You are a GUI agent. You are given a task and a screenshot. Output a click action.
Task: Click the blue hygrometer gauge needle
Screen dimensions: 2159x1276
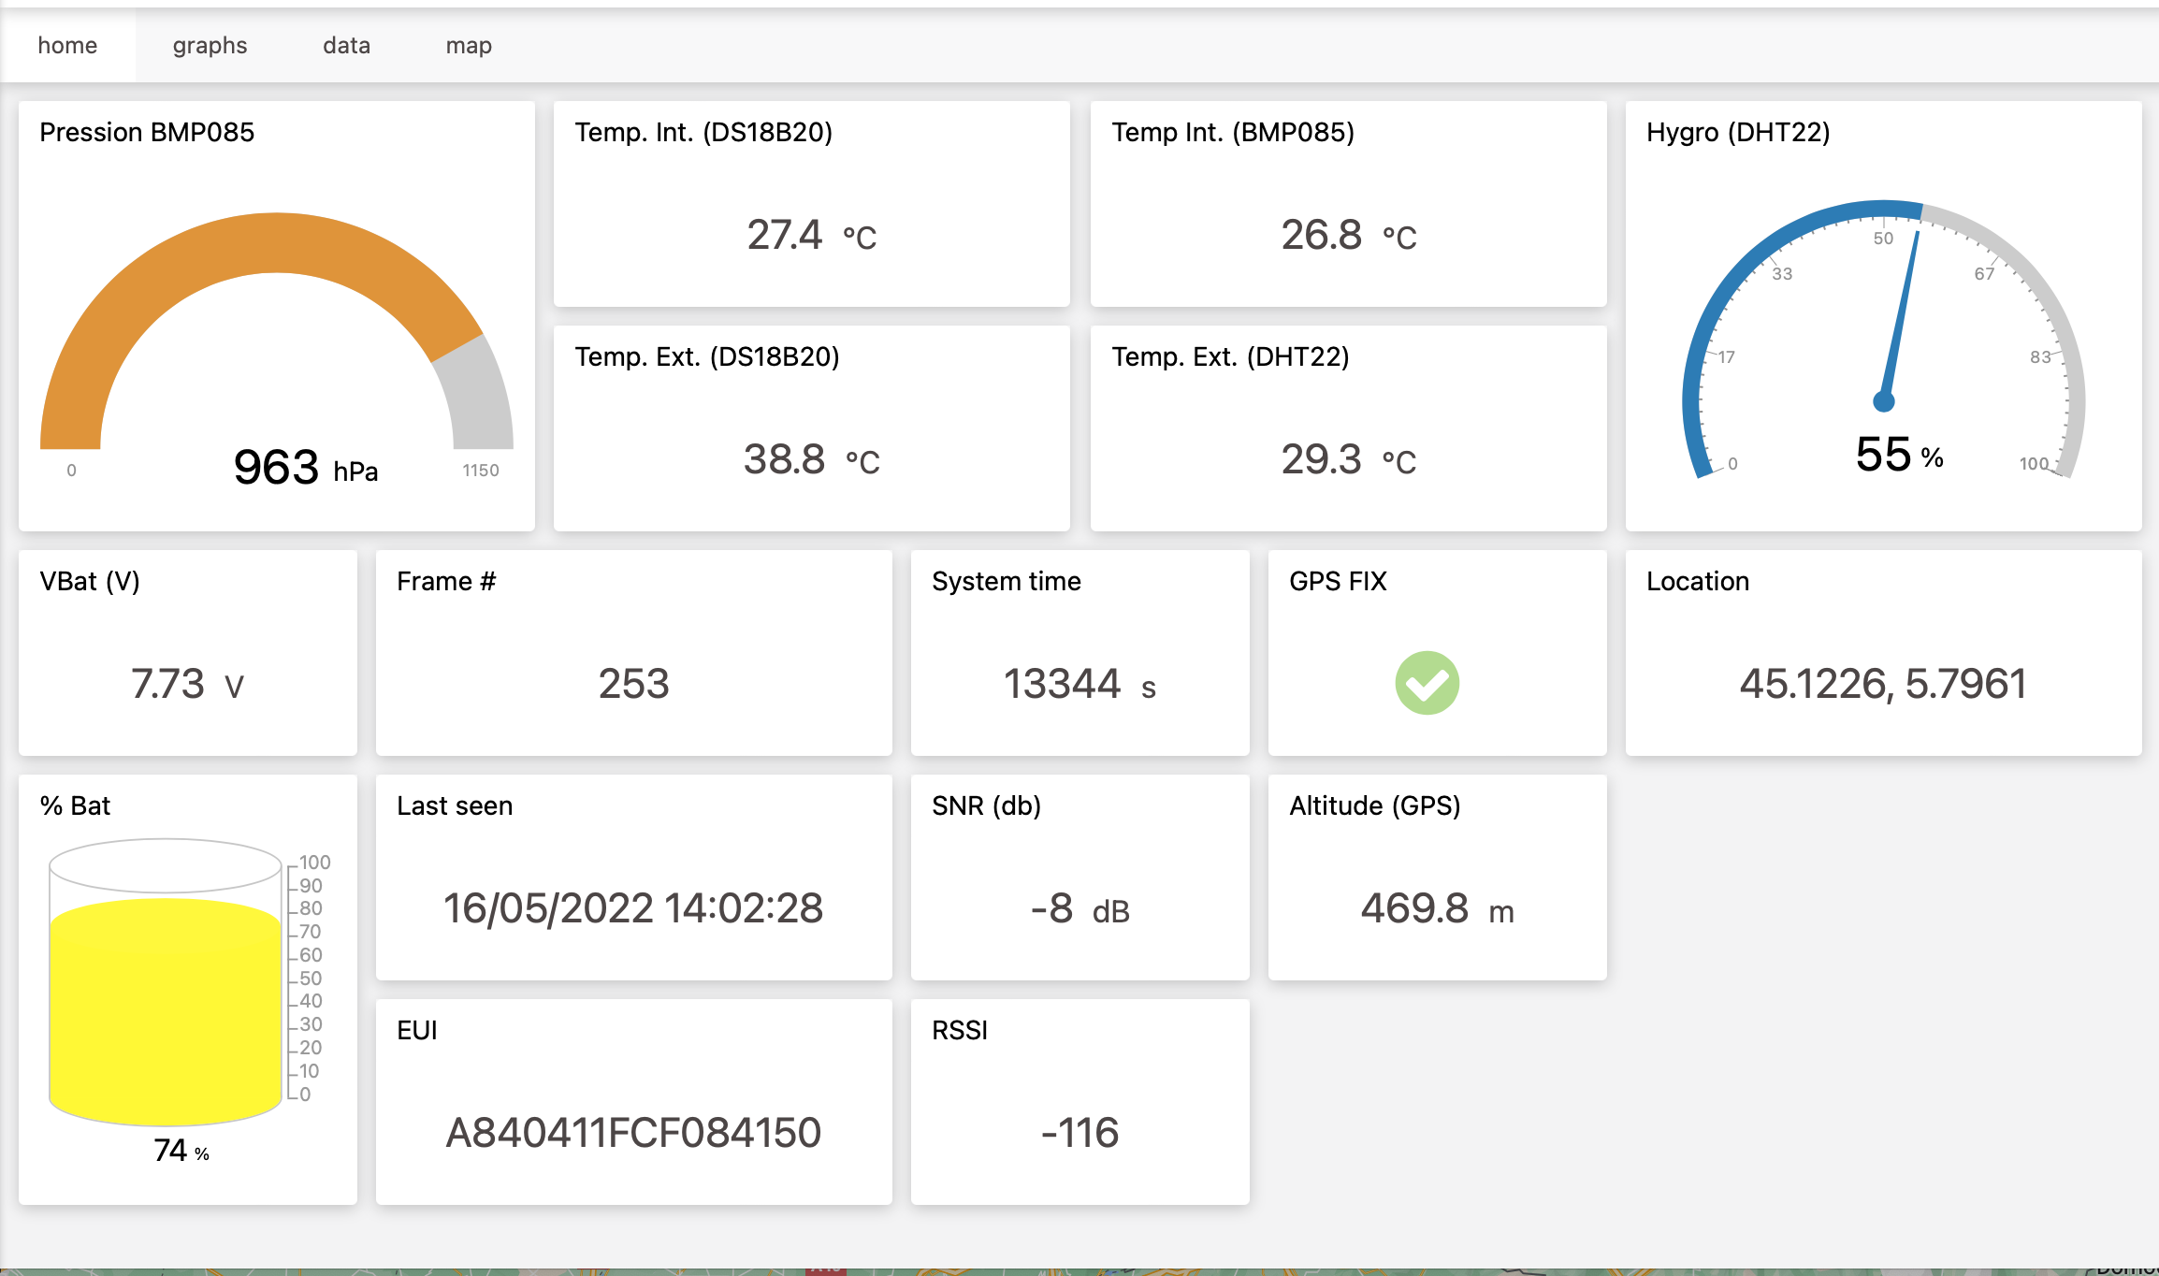coord(1901,320)
